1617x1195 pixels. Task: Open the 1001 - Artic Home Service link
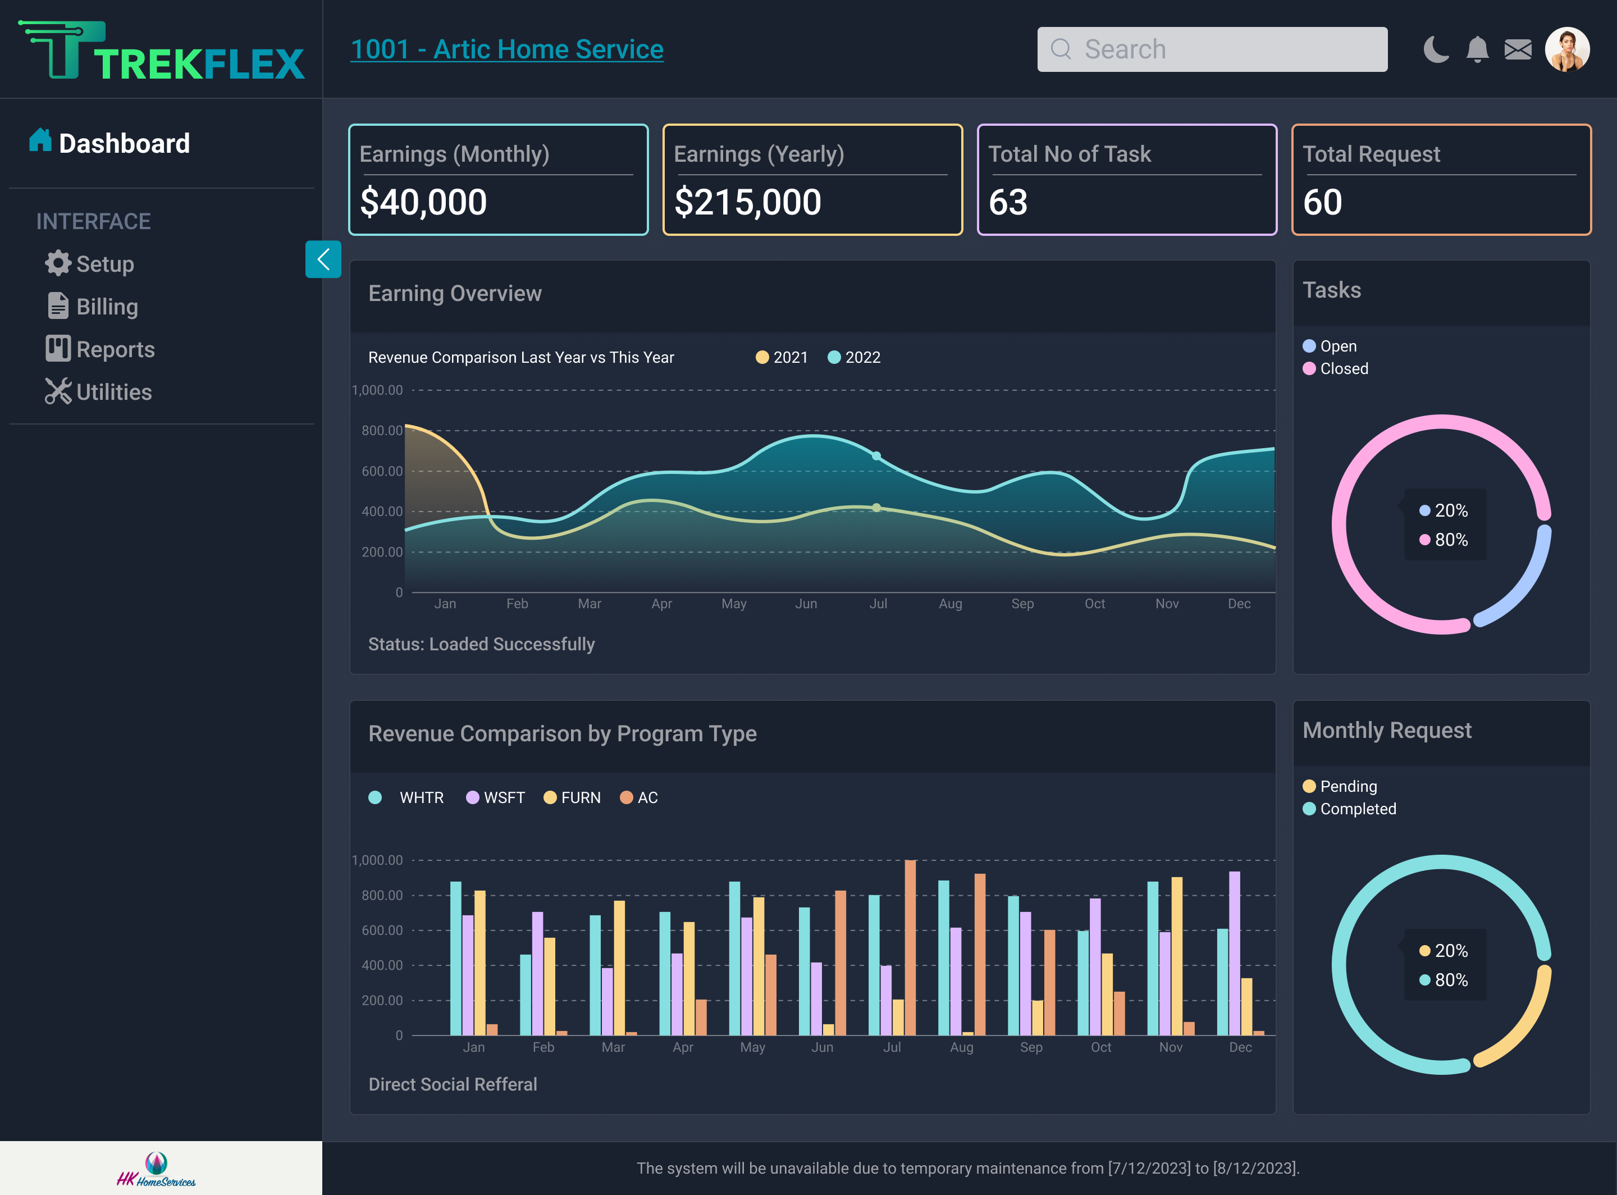[x=507, y=48]
